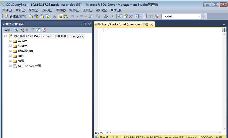
Task: Open the 连接 dropdown in Object Explorer
Action: (8, 30)
